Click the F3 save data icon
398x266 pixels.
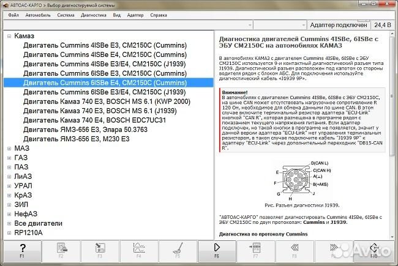point(100,251)
